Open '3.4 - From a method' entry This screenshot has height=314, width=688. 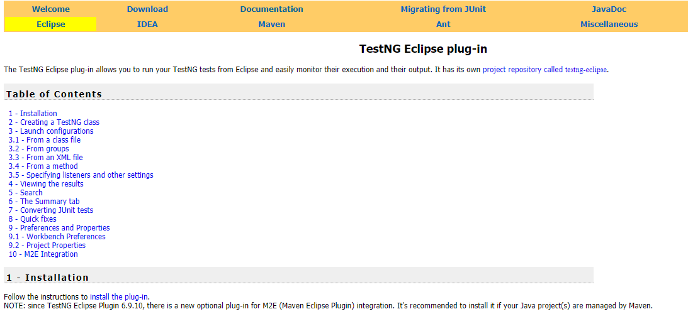tap(43, 166)
